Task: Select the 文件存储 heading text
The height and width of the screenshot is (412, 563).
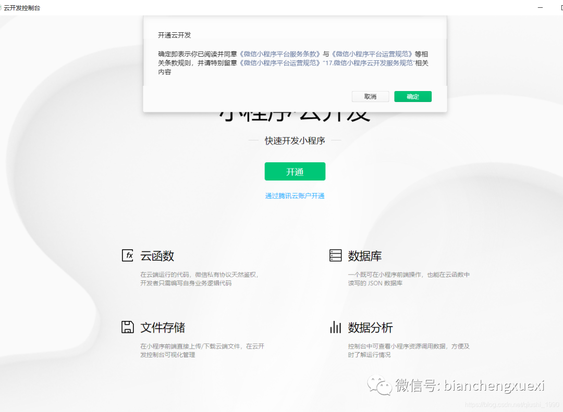Action: [163, 327]
